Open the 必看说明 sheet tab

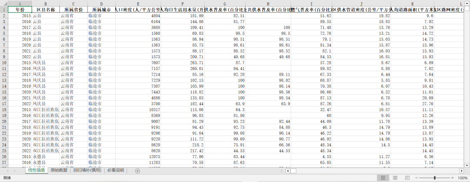click(115, 170)
